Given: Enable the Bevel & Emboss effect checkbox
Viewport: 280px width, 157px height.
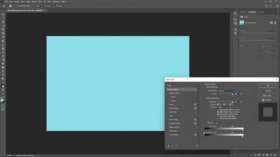Looking at the screenshot, I should click(x=168, y=93).
